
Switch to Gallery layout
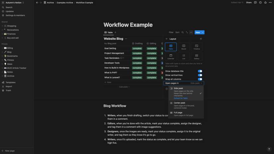197,57
